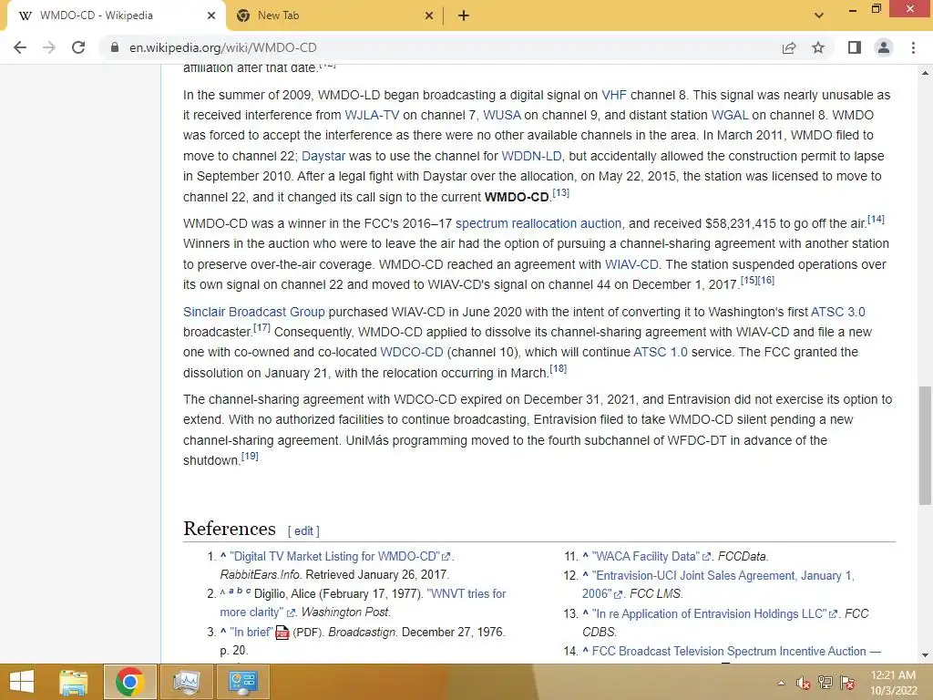Click the taskbar clock and date
Image resolution: width=933 pixels, height=700 pixels.
pyautogui.click(x=893, y=683)
